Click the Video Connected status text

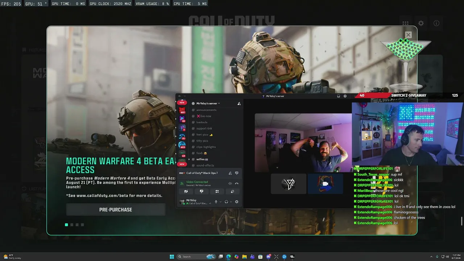pos(197,182)
